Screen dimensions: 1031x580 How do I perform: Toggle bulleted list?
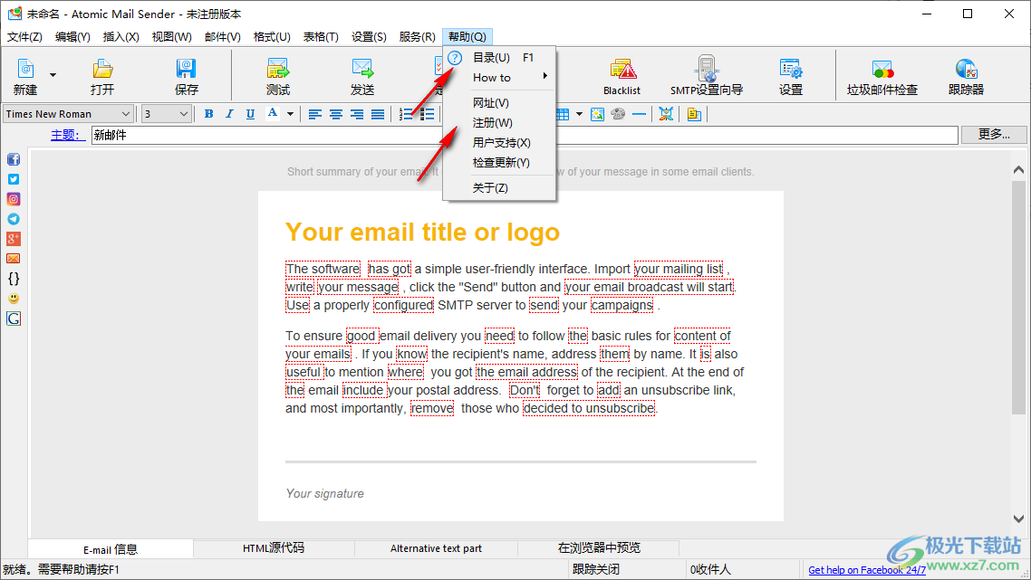click(x=427, y=114)
